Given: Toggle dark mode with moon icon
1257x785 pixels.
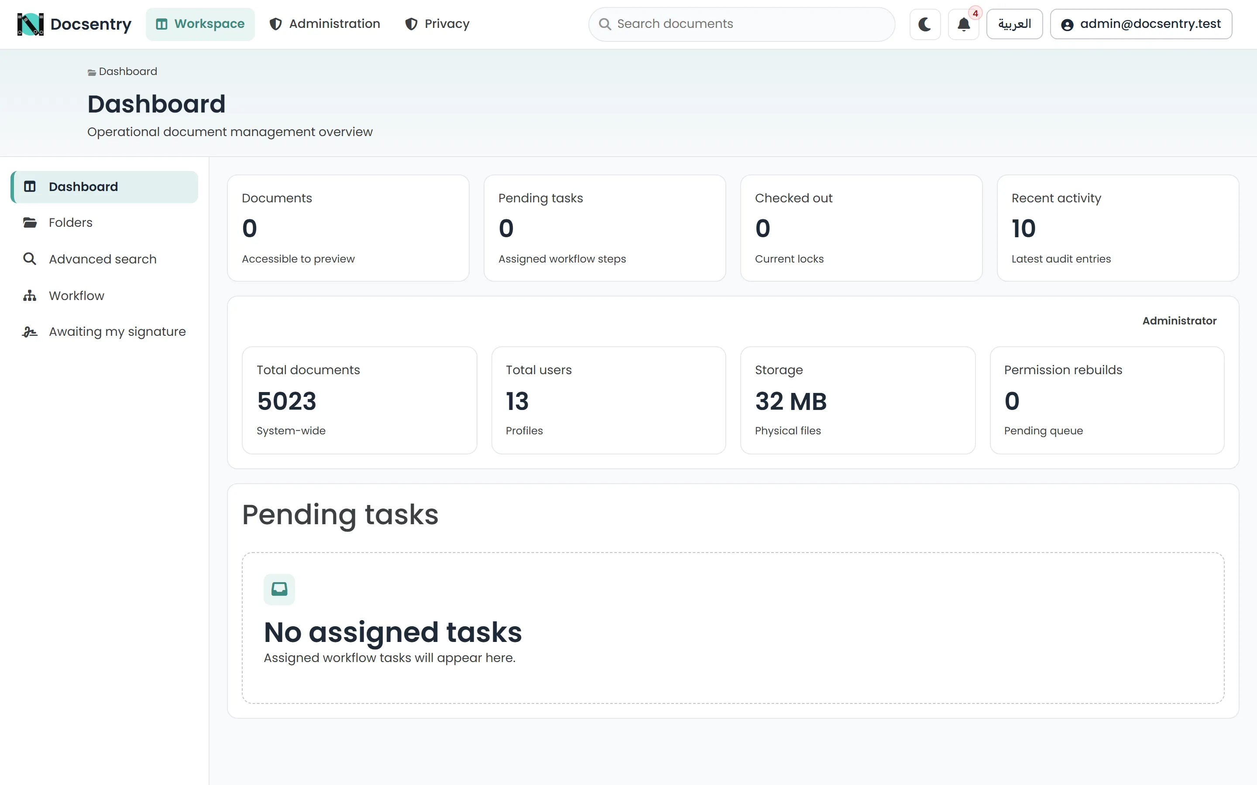Looking at the screenshot, I should [924, 24].
